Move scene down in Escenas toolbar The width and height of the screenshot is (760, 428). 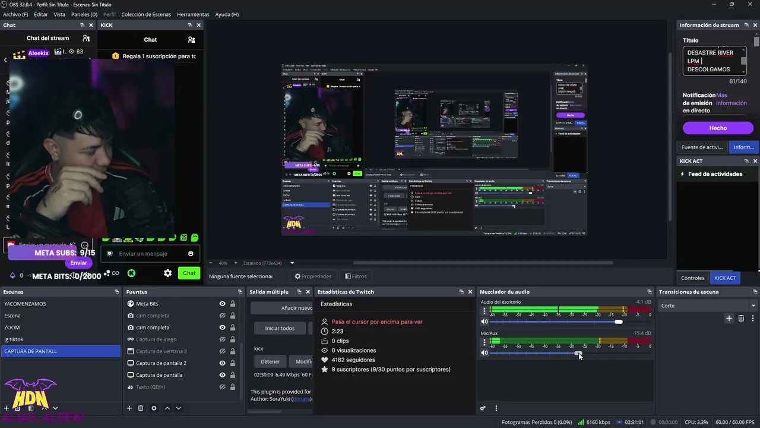pyautogui.click(x=55, y=408)
